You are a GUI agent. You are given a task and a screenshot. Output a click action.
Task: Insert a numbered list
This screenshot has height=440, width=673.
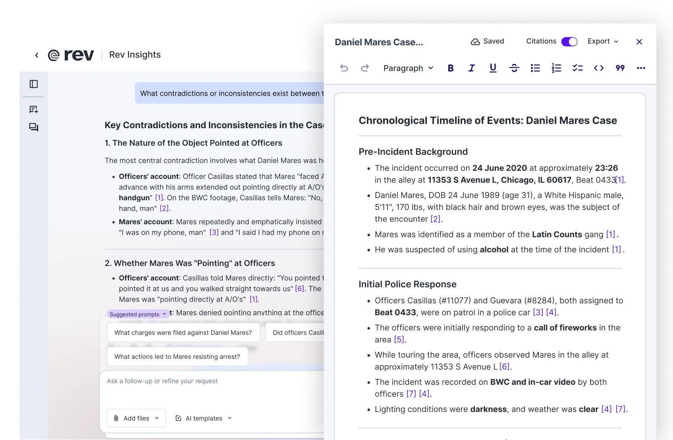pos(556,68)
